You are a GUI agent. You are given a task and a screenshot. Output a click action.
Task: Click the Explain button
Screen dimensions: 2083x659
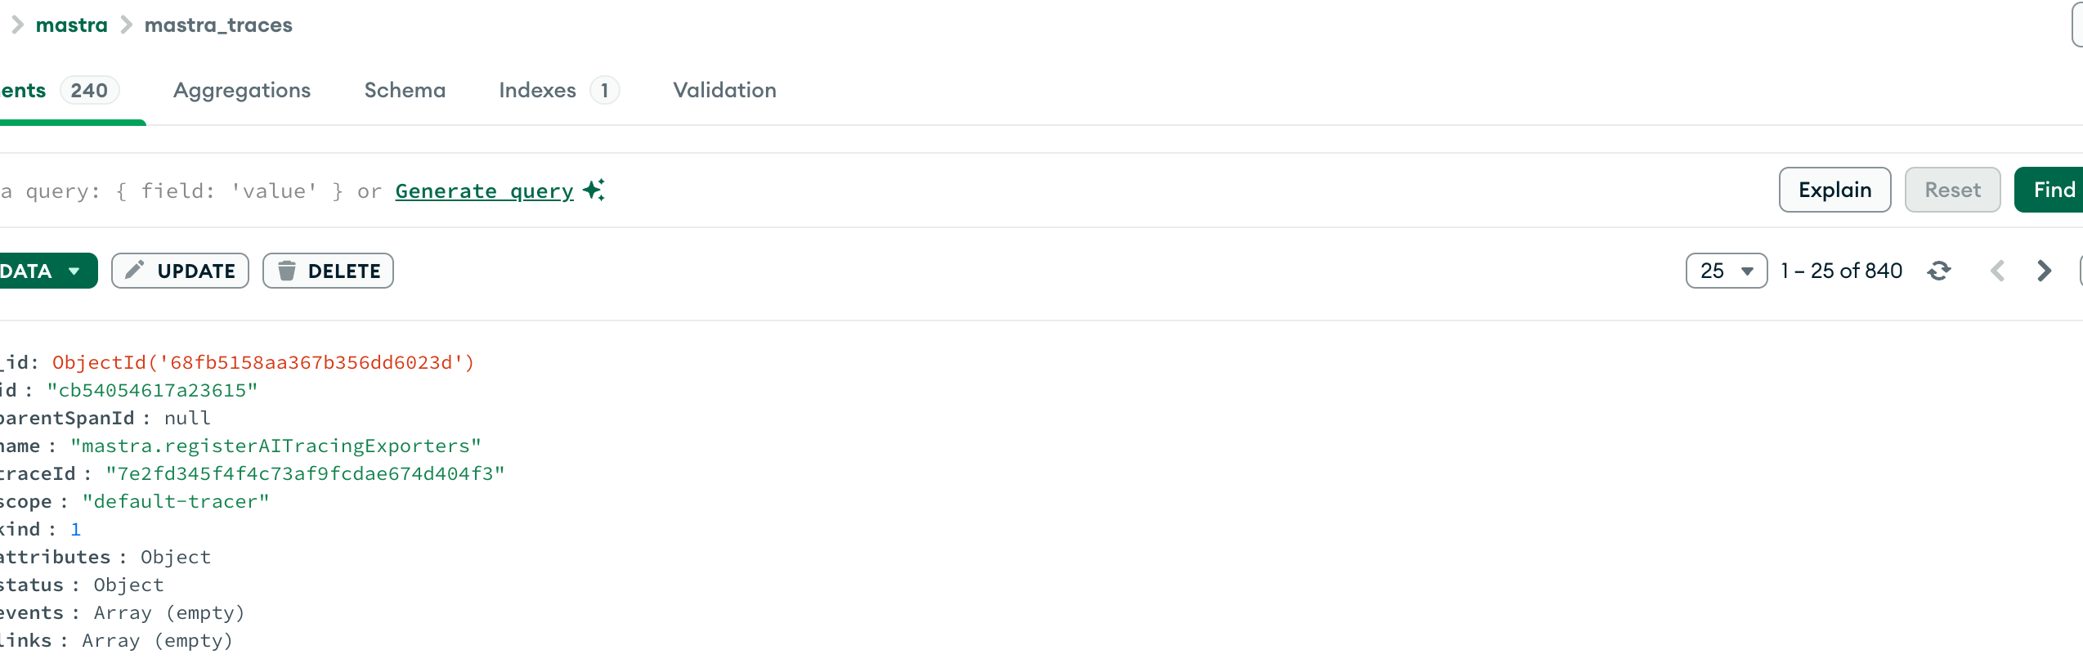point(1834,189)
